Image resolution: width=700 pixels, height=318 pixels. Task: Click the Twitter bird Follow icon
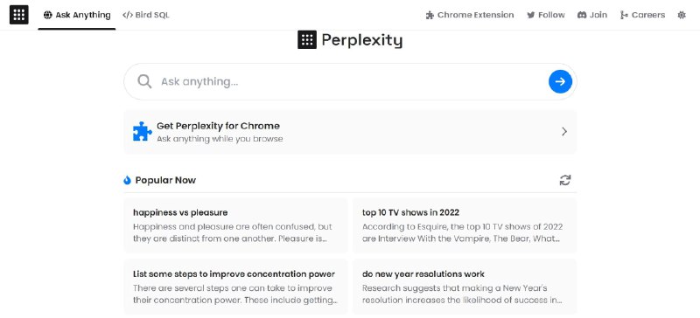[x=531, y=15]
